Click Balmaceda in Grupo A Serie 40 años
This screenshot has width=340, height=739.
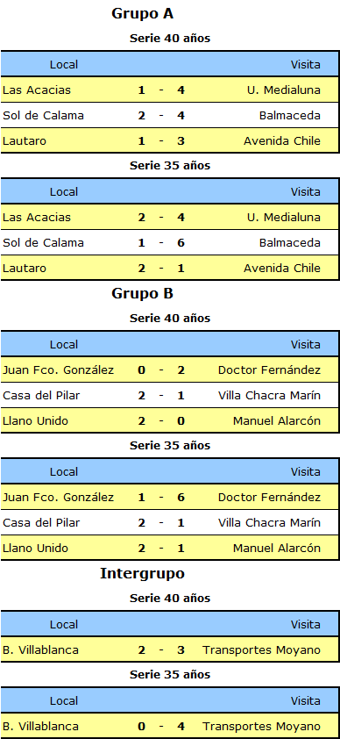(290, 115)
